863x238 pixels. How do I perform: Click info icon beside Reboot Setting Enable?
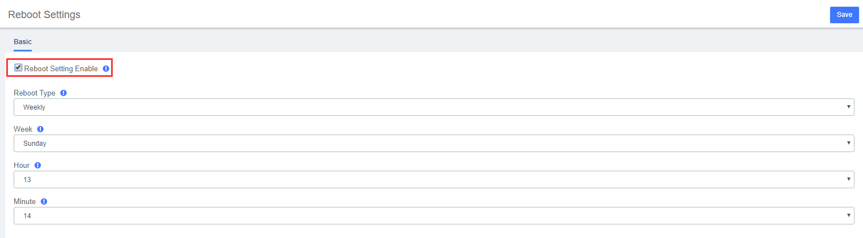tap(106, 68)
